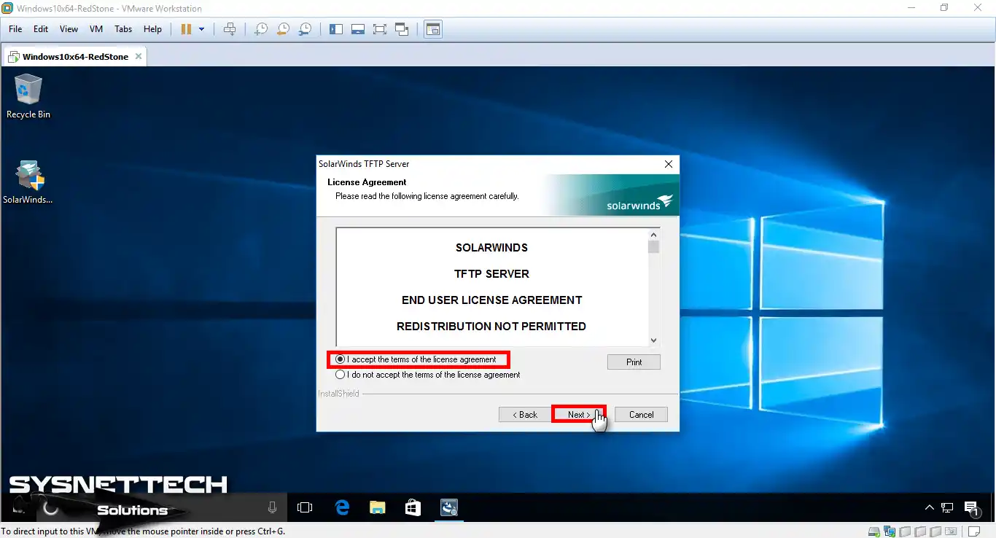Open the View menu
This screenshot has width=996, height=538.
(69, 29)
